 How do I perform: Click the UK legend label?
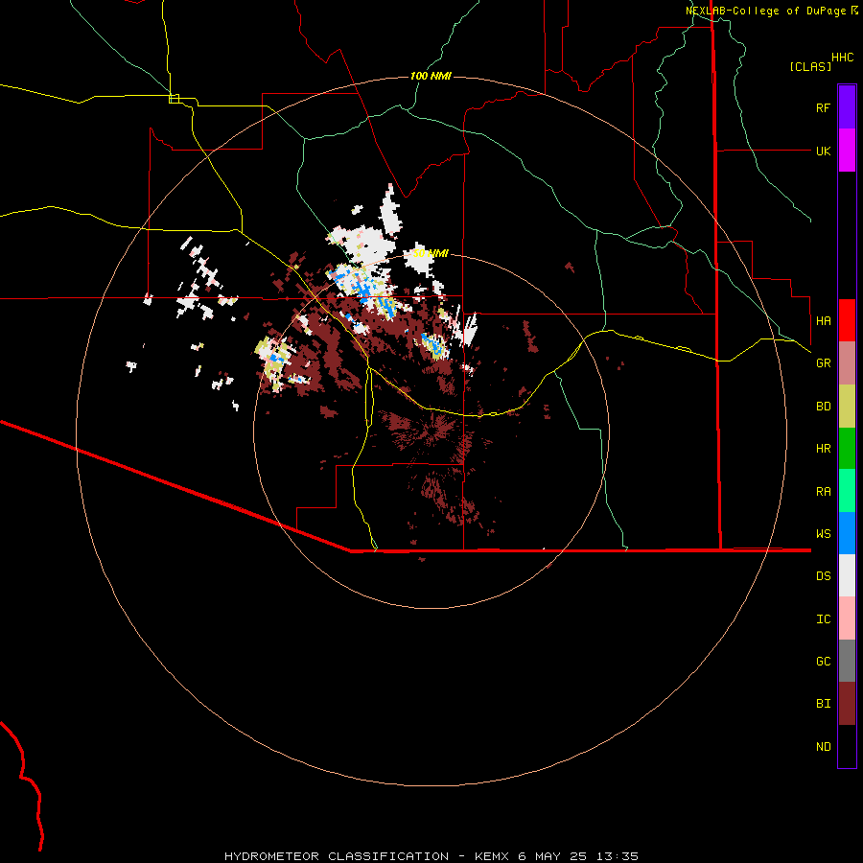click(823, 151)
